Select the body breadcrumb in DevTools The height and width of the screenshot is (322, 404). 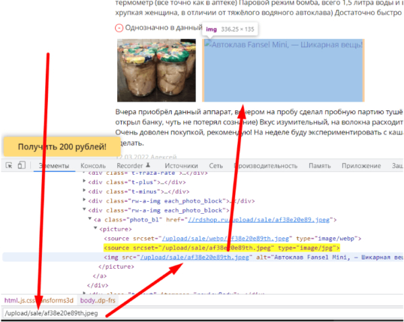98,300
